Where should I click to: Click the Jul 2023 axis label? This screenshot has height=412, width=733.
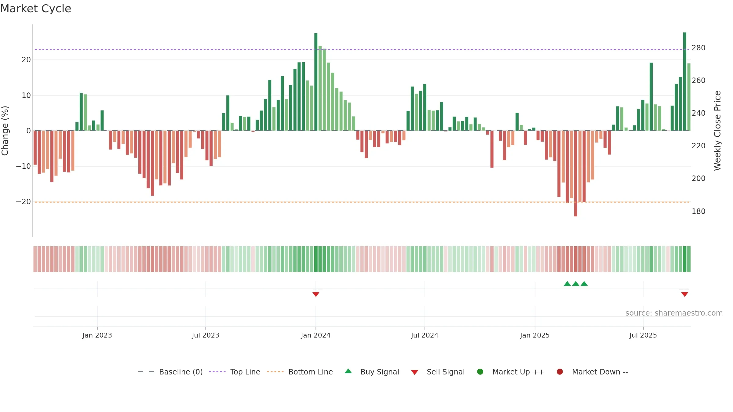tap(206, 335)
